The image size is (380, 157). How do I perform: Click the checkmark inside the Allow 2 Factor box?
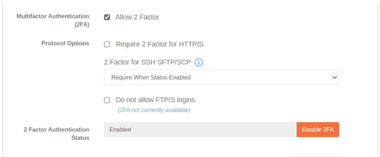coord(107,17)
